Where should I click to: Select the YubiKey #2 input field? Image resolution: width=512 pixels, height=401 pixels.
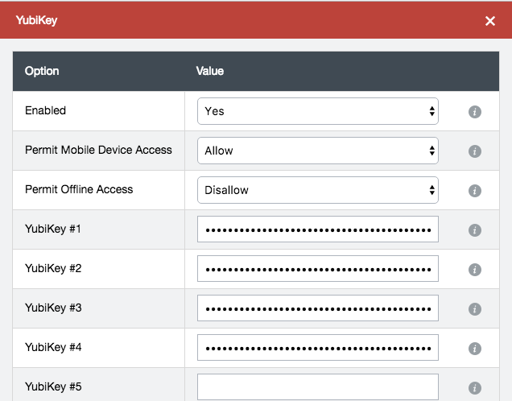[318, 269]
